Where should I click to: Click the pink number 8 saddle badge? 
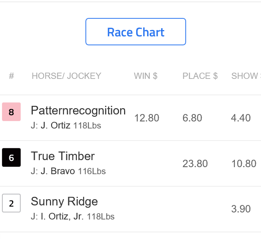point(11,112)
